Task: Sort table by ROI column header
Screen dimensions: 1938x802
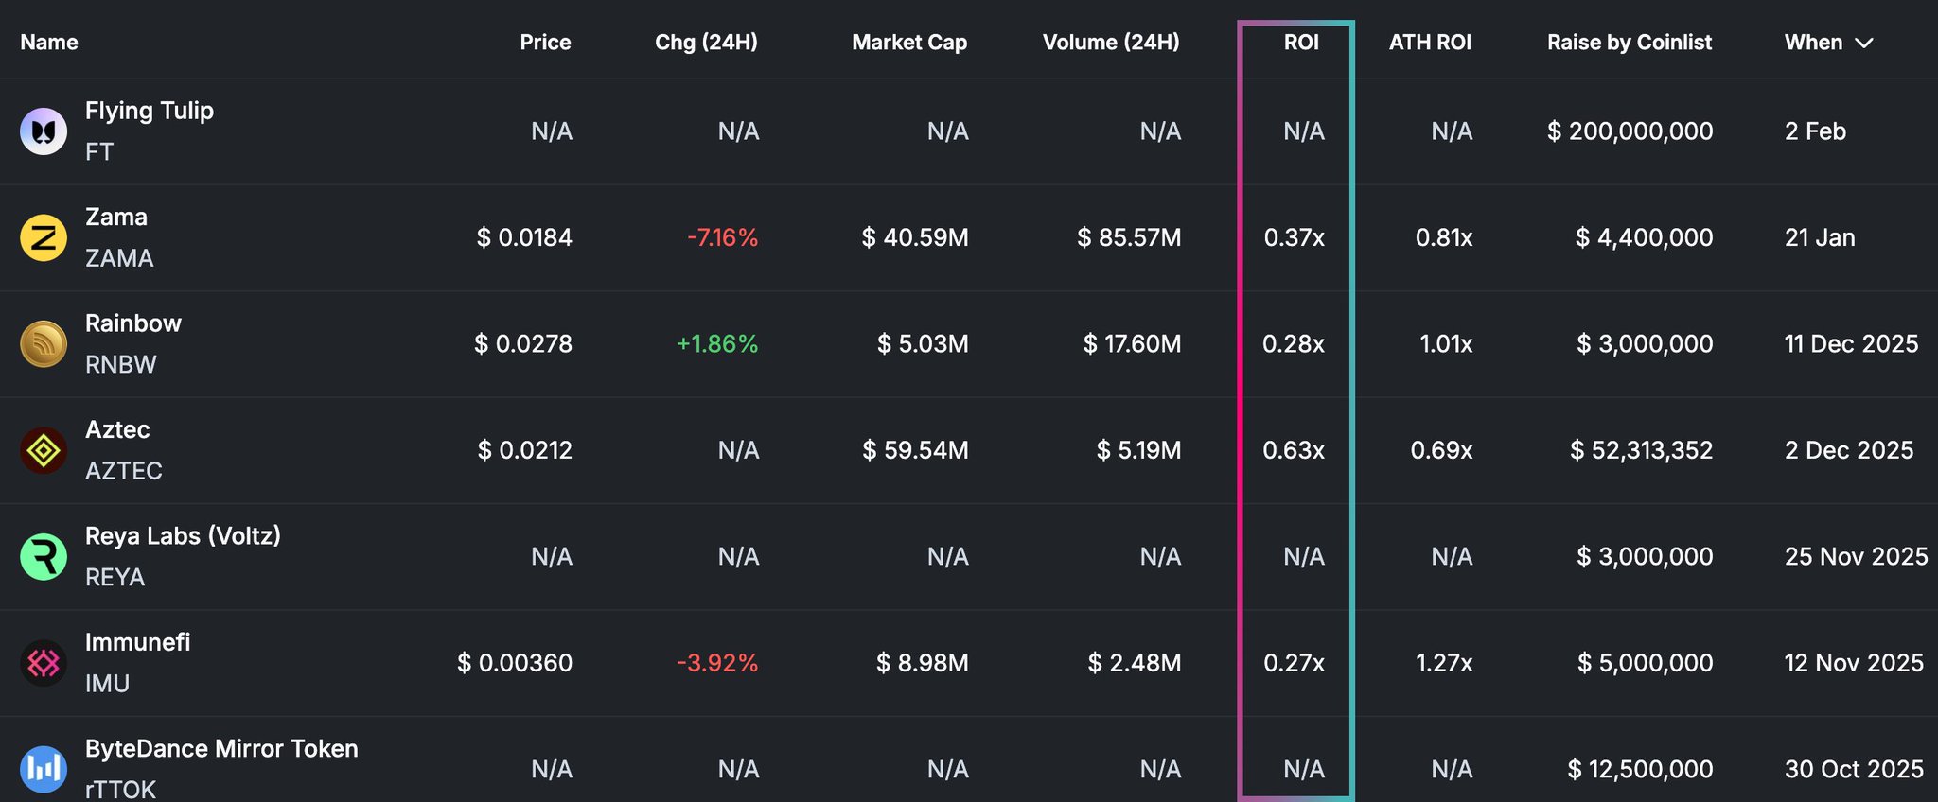Action: [x=1301, y=43]
